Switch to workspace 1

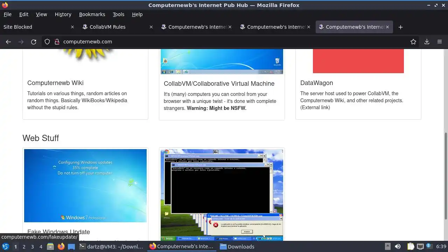[15, 246]
